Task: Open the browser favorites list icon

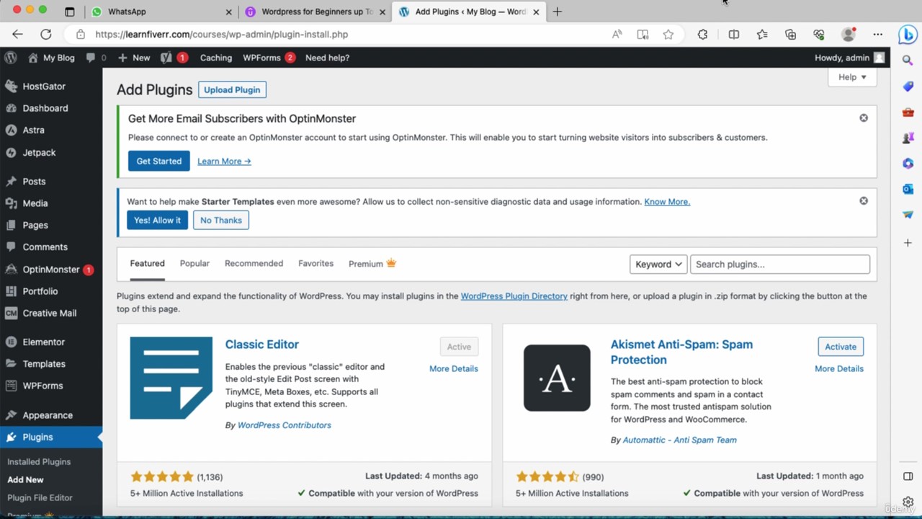Action: point(762,34)
